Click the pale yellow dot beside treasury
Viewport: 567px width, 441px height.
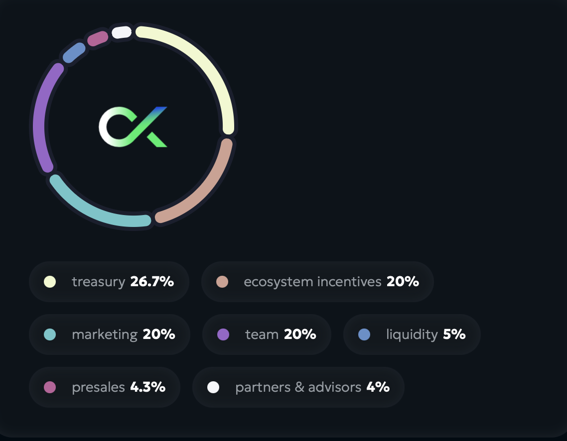tap(50, 282)
